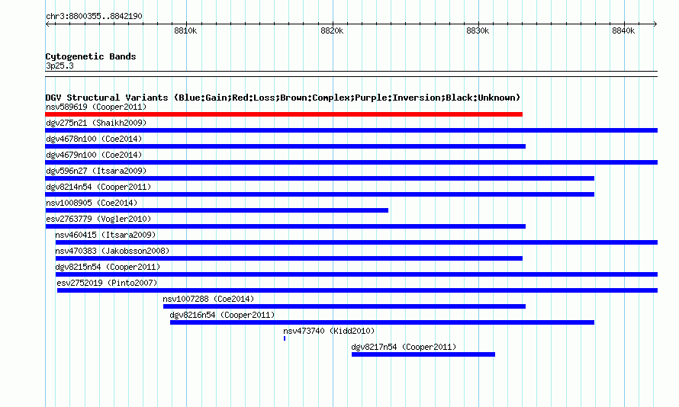Click the dgv4679n100 blue variant bar

point(351,162)
